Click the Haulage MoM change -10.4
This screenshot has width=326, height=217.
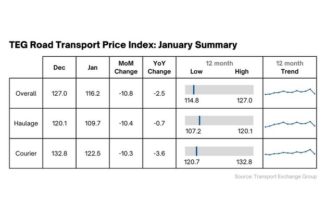[125, 124]
